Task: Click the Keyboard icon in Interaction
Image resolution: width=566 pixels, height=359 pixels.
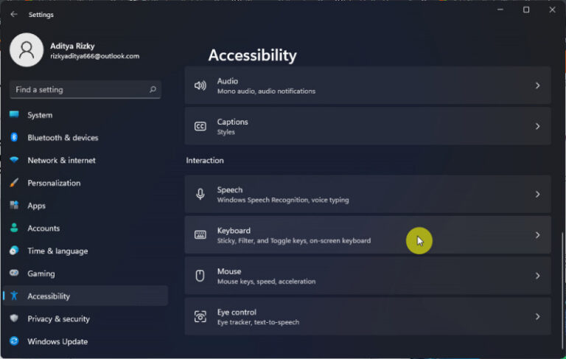Action: (200, 235)
